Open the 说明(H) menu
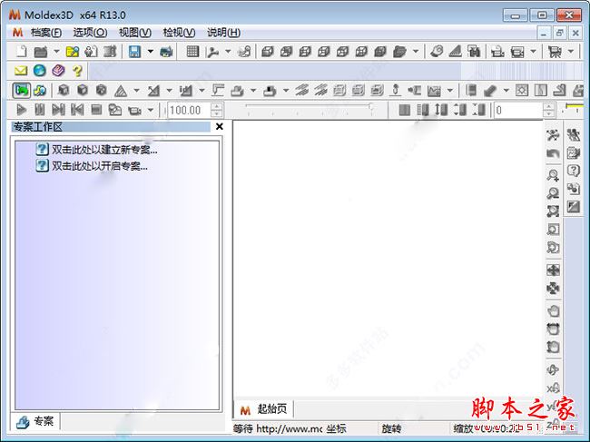The width and height of the screenshot is (590, 442). 223,33
